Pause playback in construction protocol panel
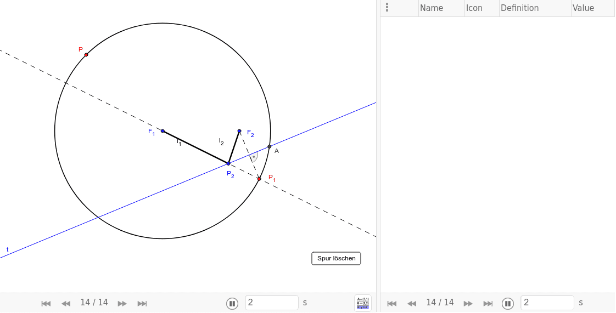The height and width of the screenshot is (313, 616). pos(508,303)
